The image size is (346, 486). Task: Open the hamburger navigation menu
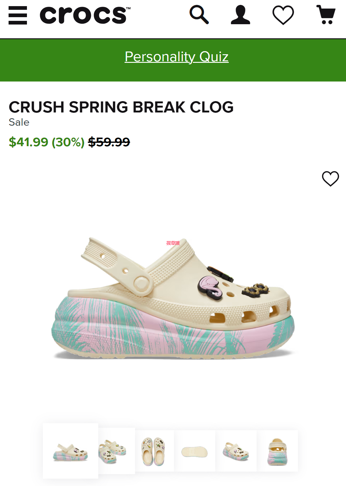(18, 15)
